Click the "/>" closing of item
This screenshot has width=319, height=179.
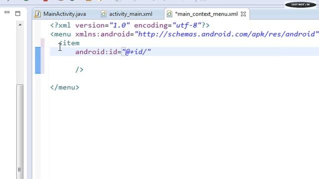(x=79, y=70)
